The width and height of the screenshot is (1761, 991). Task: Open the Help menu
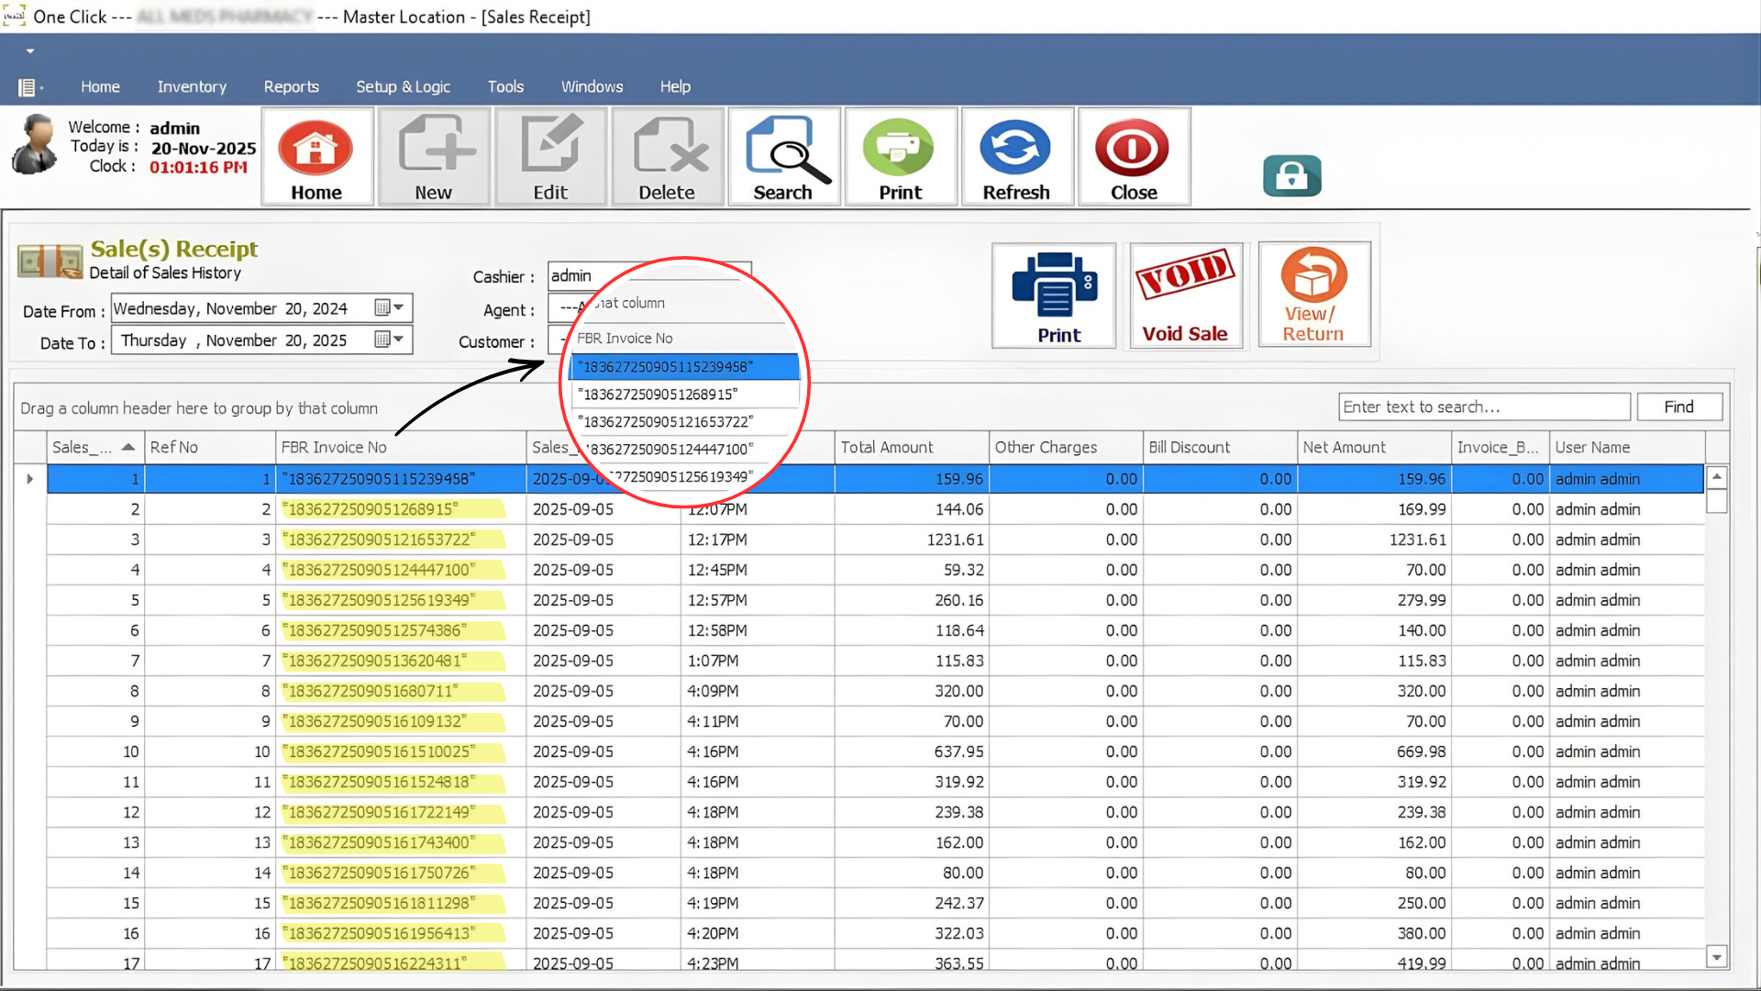[x=675, y=86]
